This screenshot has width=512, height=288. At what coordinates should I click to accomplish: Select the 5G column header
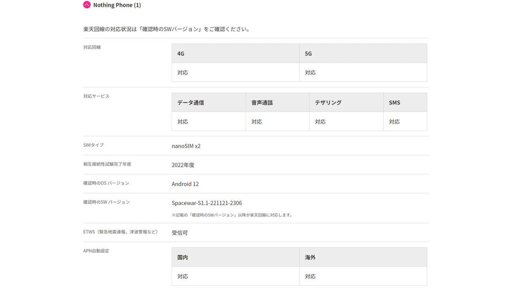(x=308, y=53)
